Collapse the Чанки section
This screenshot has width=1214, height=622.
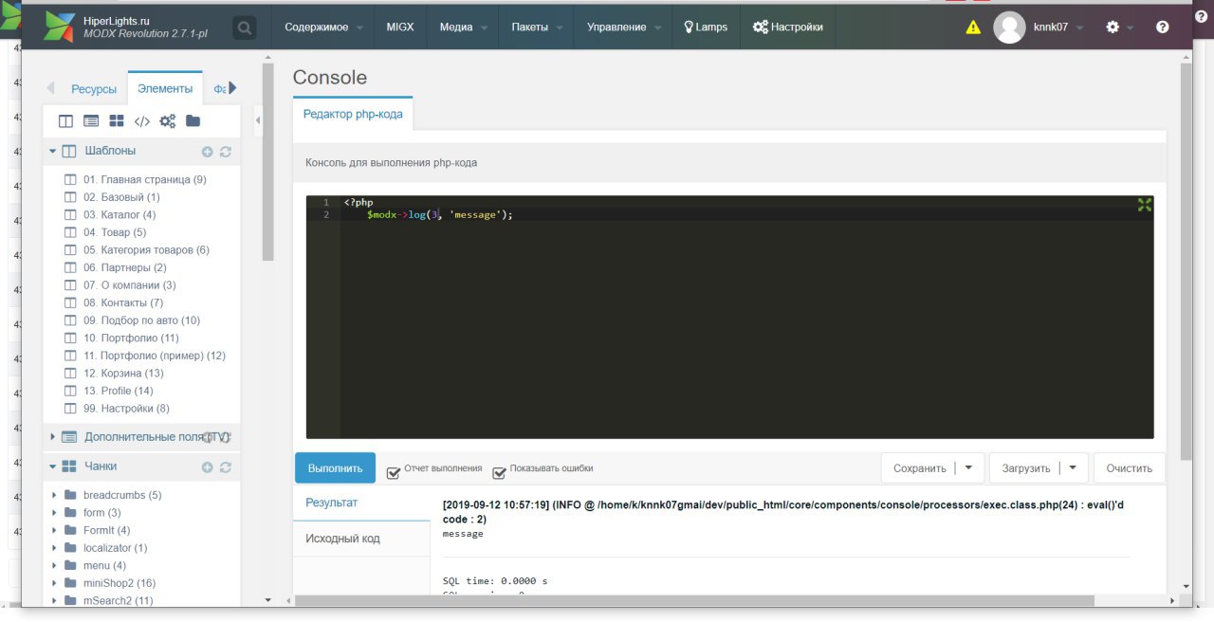coord(53,466)
